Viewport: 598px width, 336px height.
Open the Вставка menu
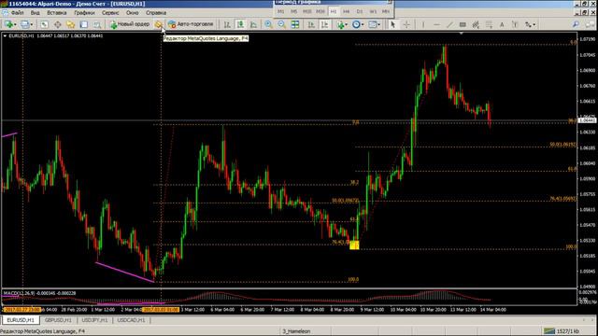click(x=56, y=13)
